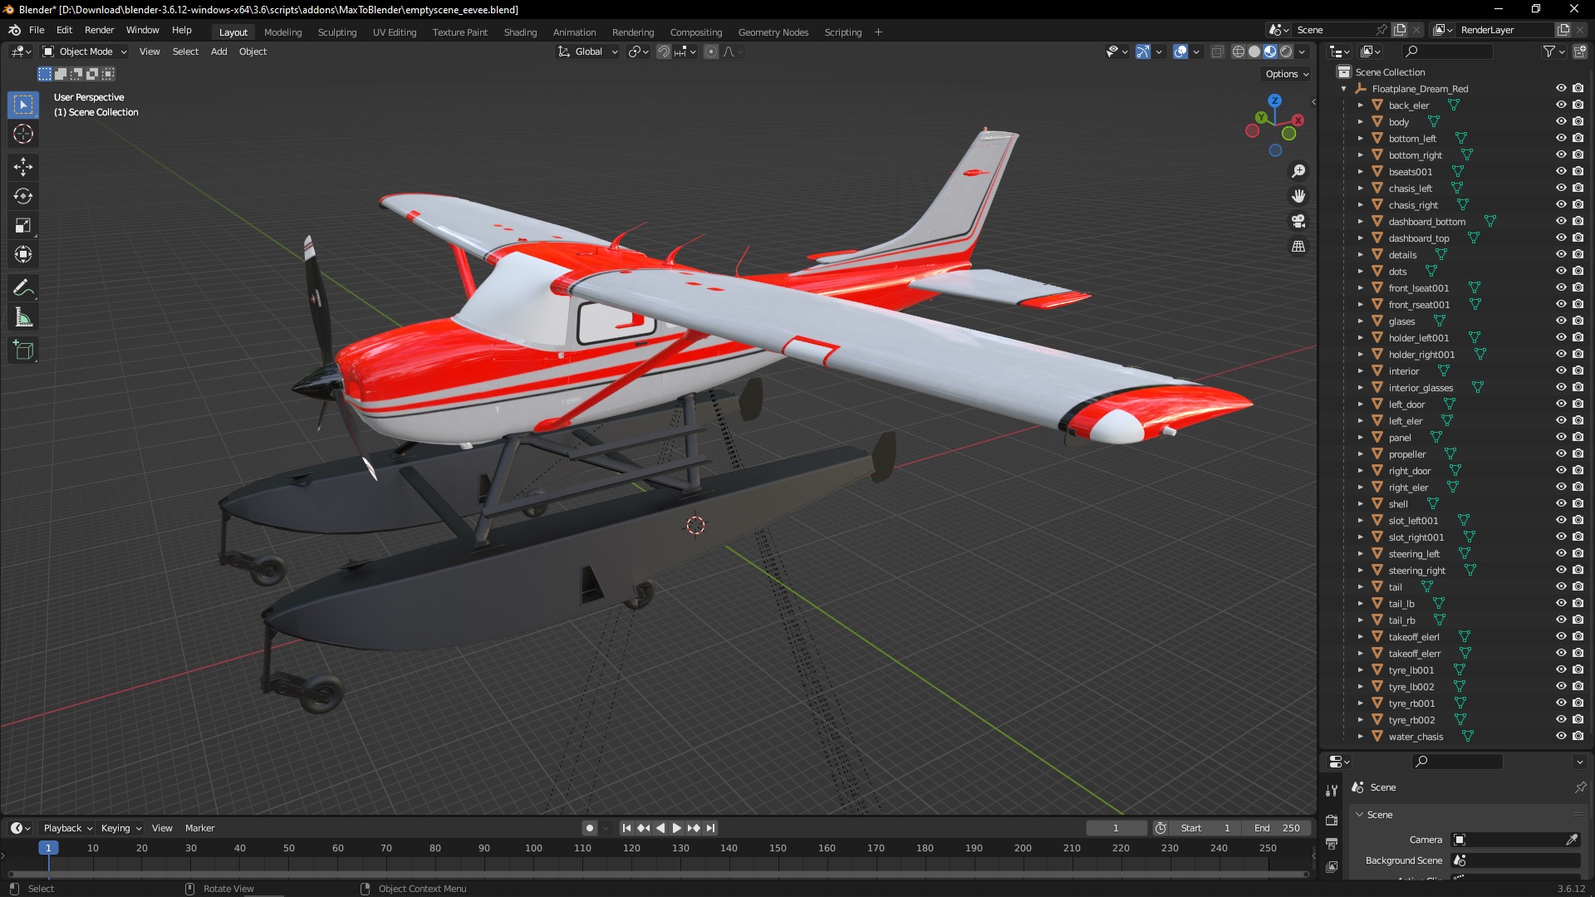This screenshot has width=1595, height=897.
Task: Toggle viewport overlays display
Action: click(1180, 51)
